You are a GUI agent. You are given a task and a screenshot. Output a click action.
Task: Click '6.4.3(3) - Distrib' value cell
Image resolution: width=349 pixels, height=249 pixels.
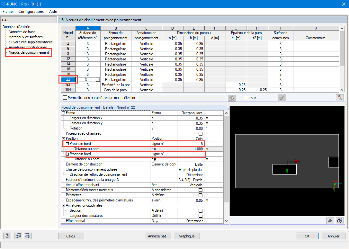tap(191, 180)
